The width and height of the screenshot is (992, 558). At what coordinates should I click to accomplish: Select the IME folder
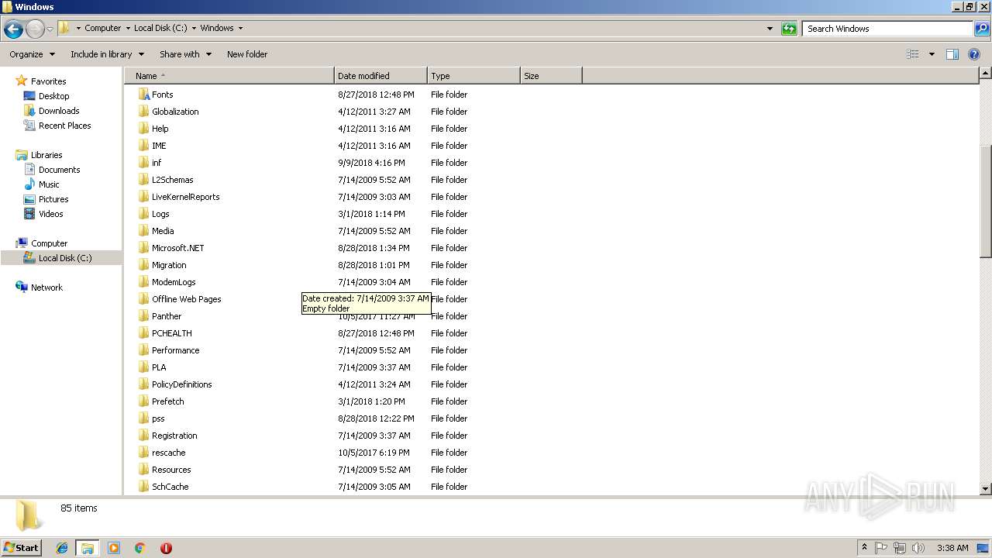pos(159,146)
